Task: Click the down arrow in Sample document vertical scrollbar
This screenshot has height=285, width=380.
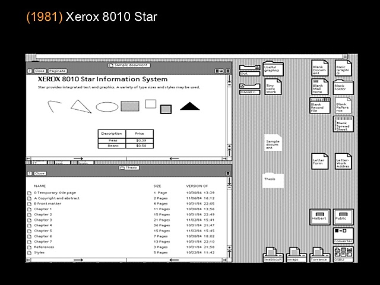Action: (x=229, y=78)
